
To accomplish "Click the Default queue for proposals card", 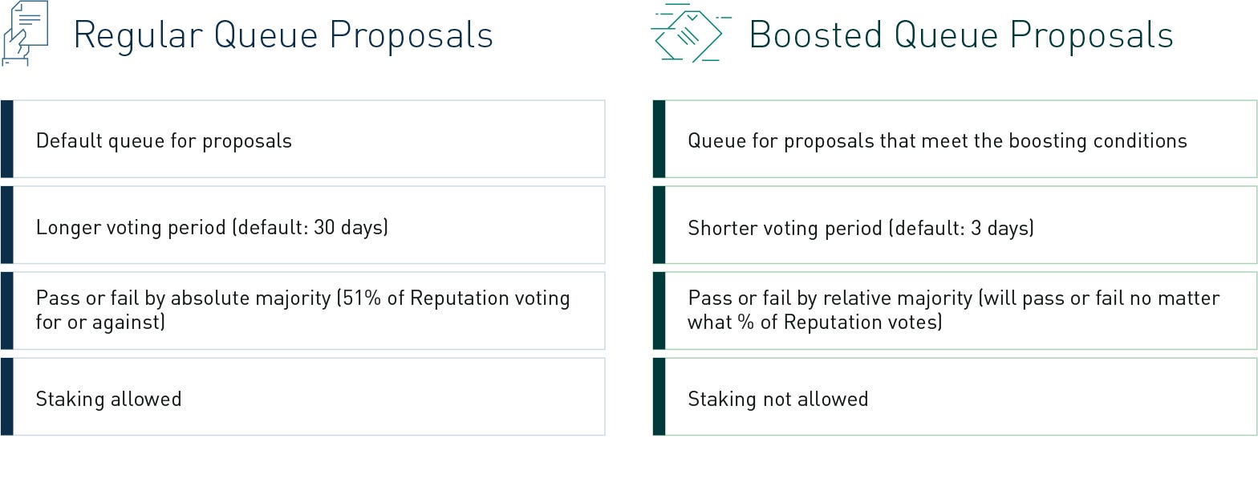I will pyautogui.click(x=309, y=140).
